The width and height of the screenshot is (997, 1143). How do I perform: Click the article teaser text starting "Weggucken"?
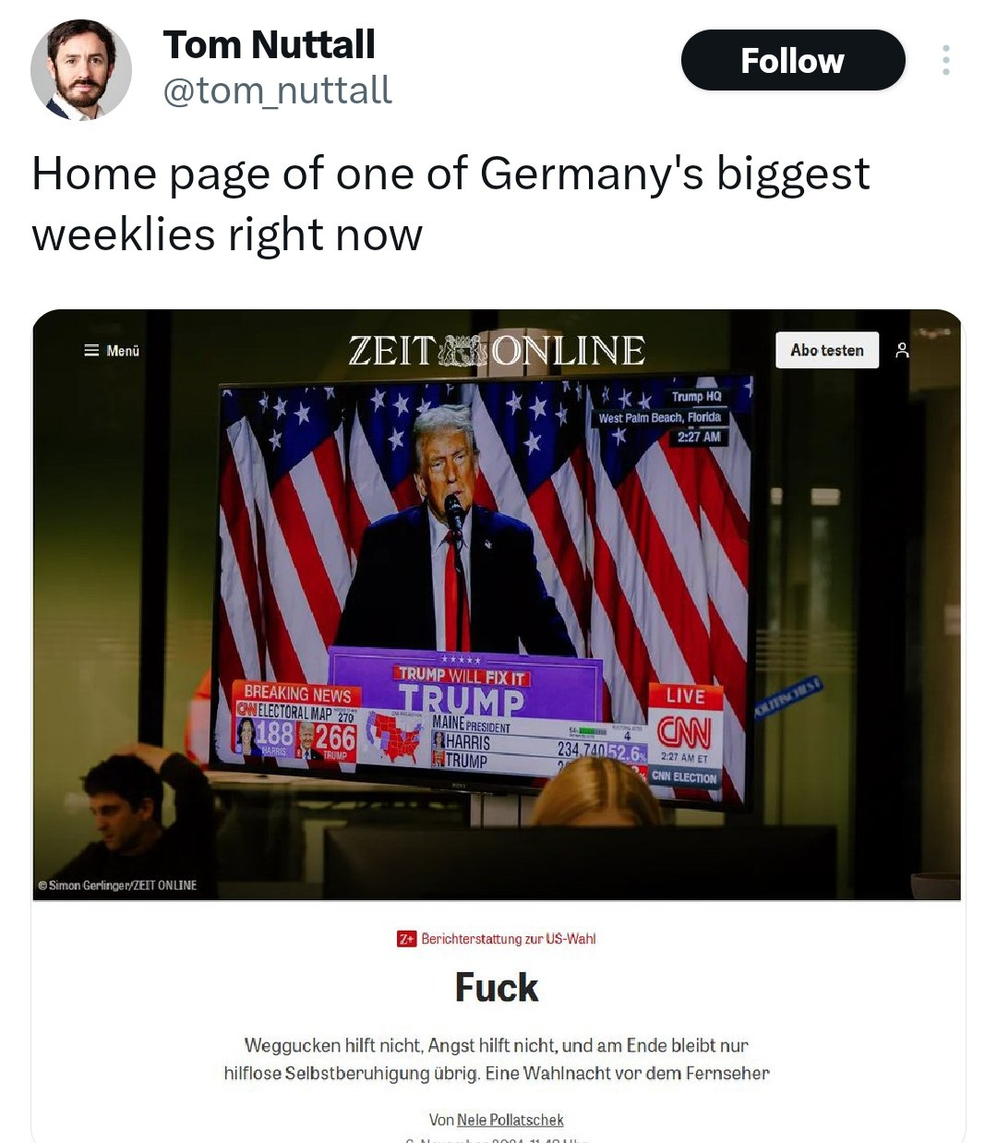[497, 1059]
